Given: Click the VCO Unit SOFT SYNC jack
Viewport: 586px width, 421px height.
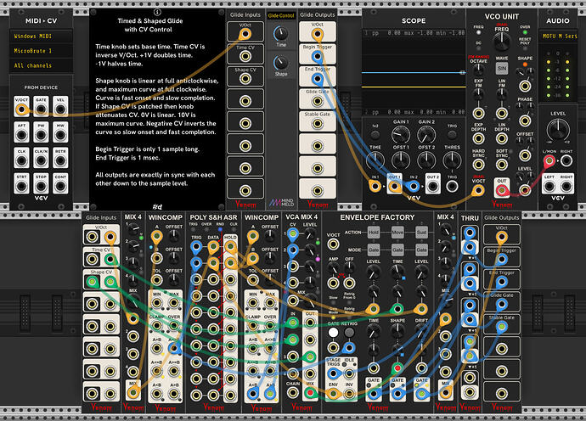Looking at the screenshot, I should 502,165.
